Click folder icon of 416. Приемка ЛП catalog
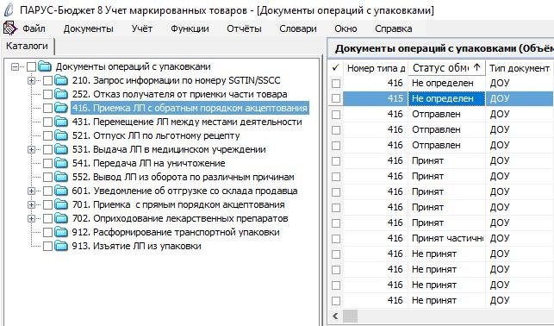 pyautogui.click(x=61, y=108)
